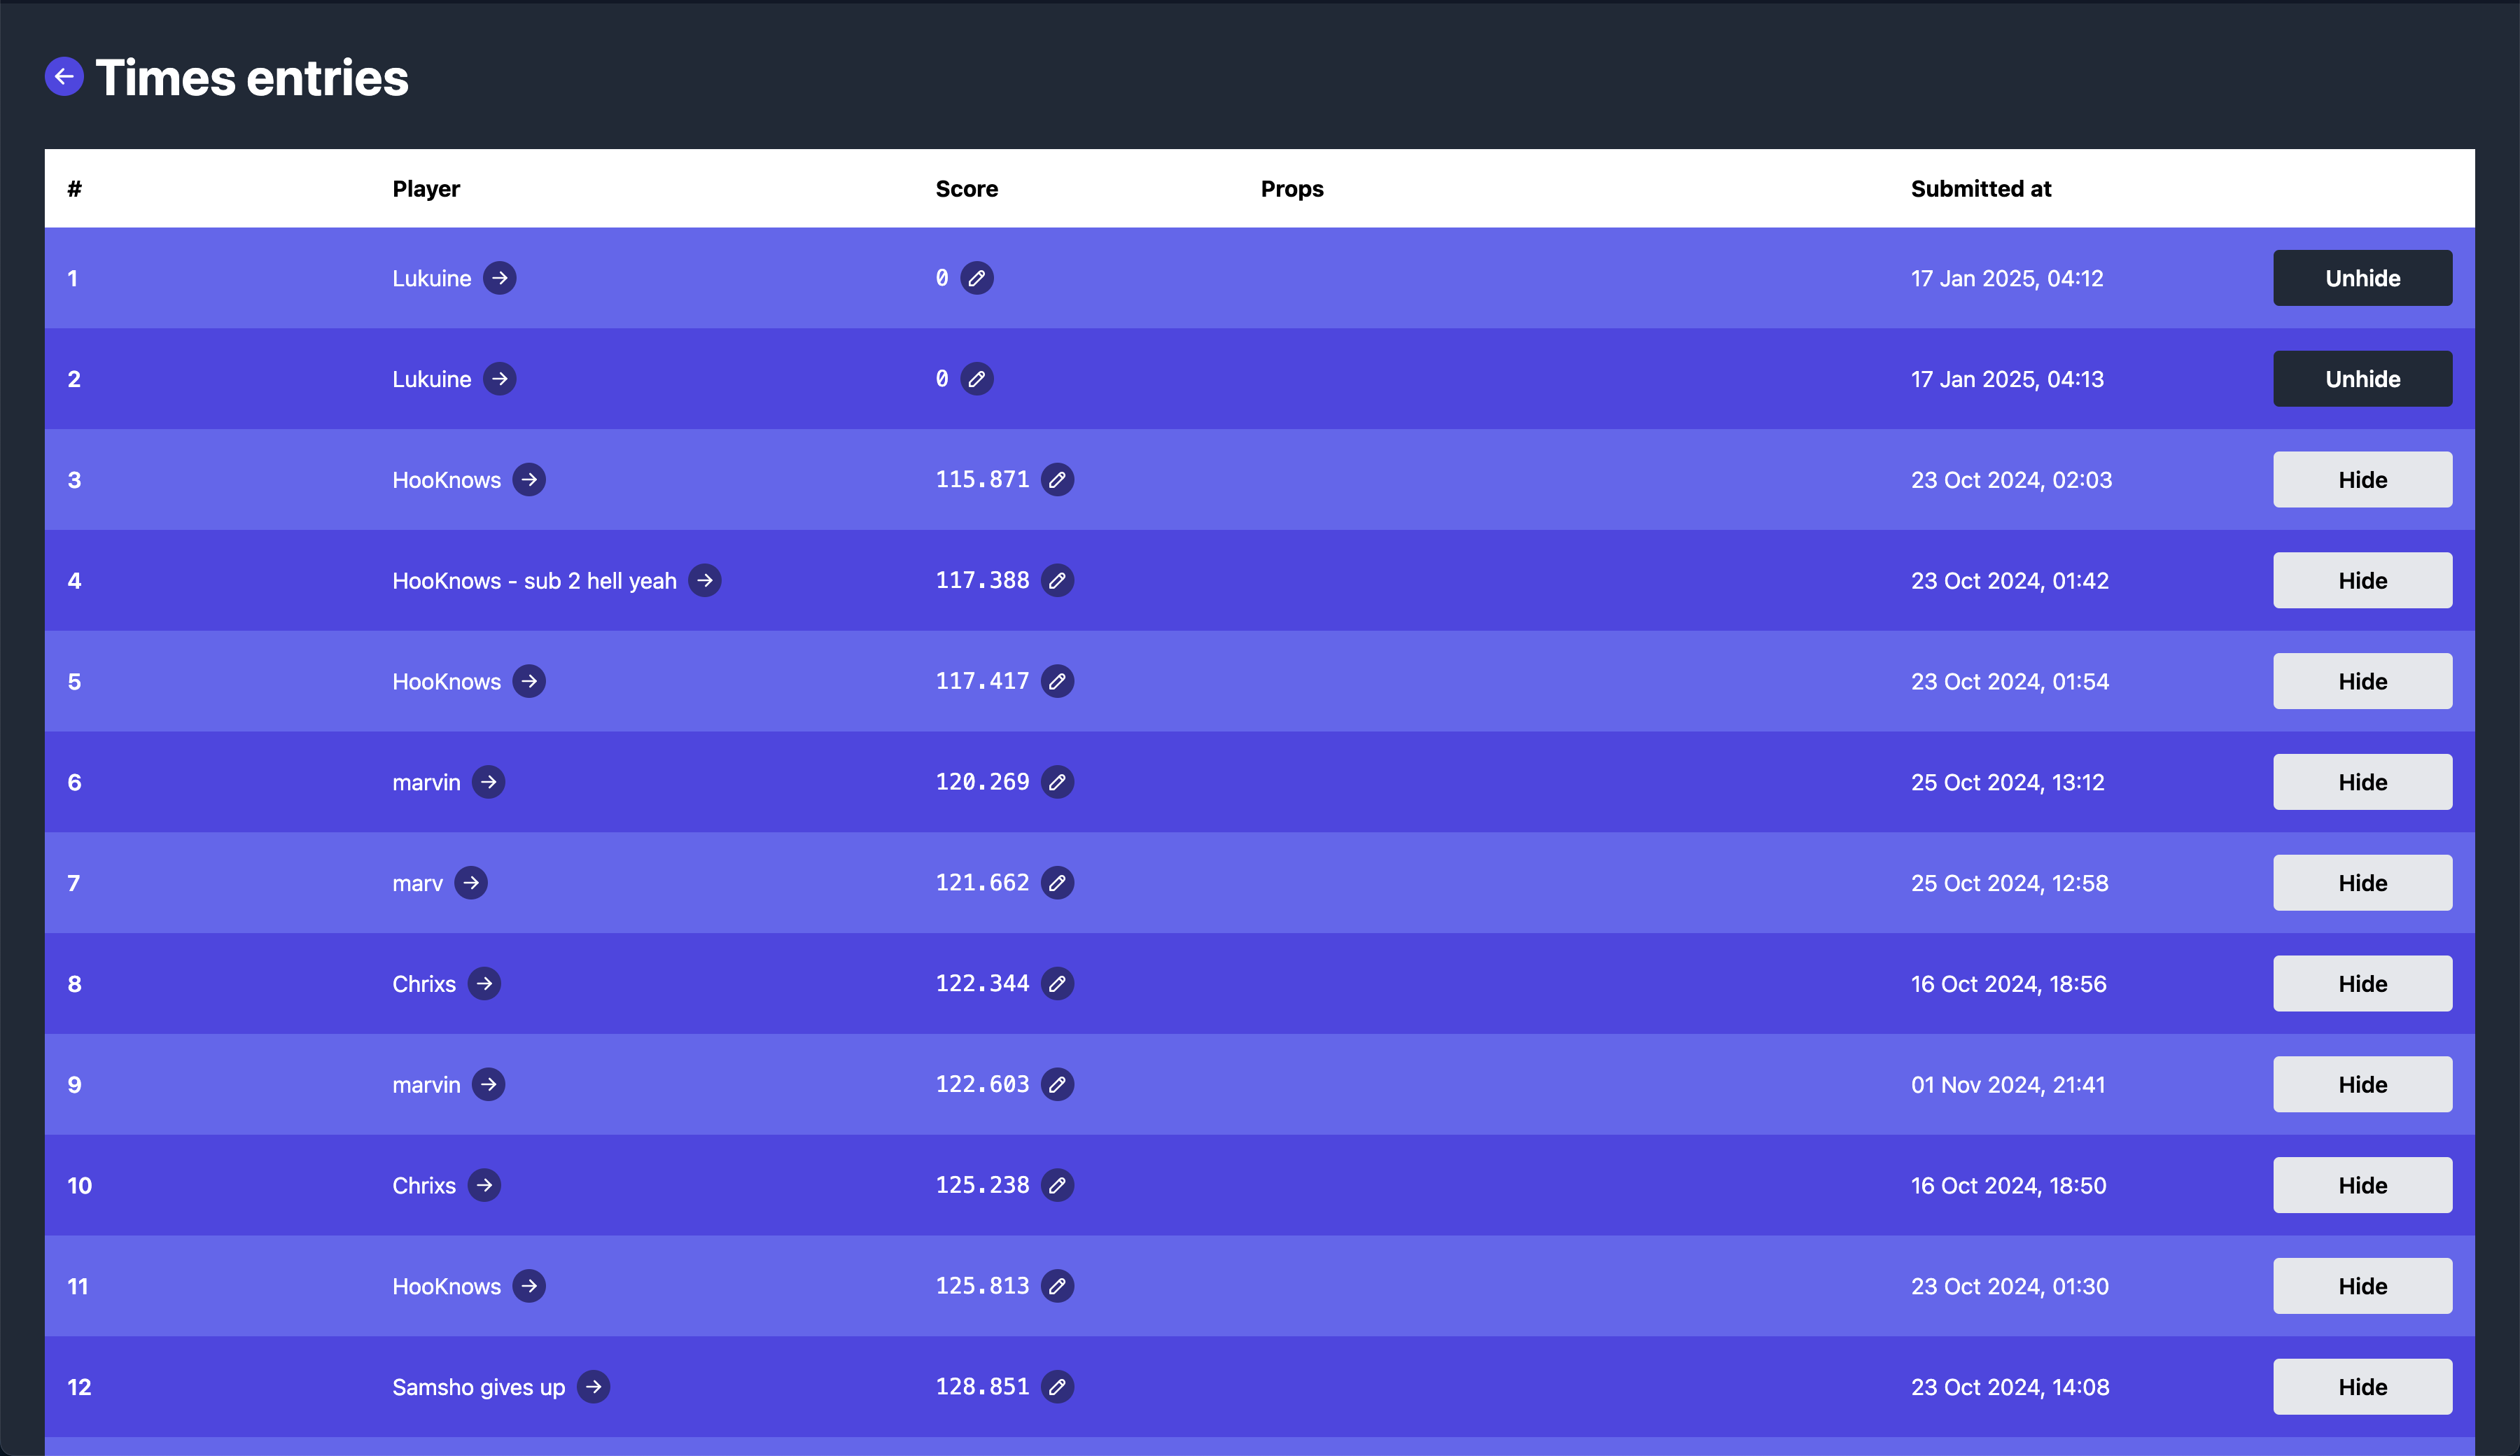Open player arrow for marvin score 120.269
2520x1456 pixels.
tap(489, 782)
